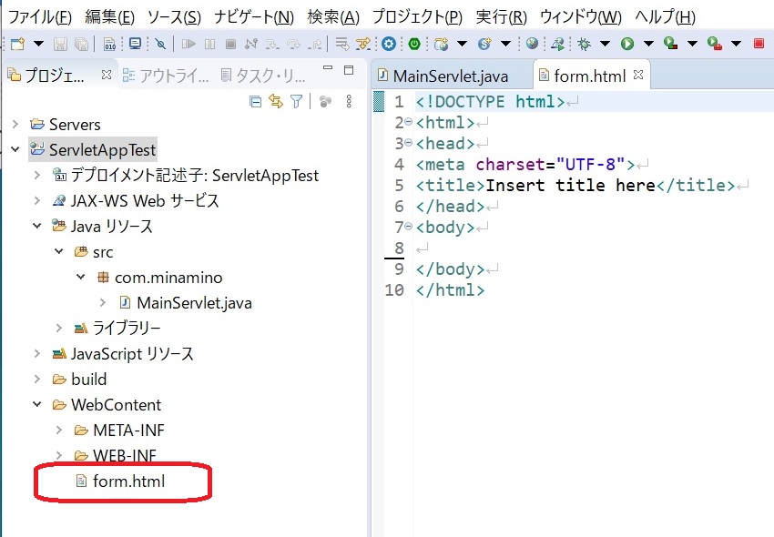The width and height of the screenshot is (774, 537).
Task: Open the New wizard dropdown arrow
Action: (x=38, y=44)
